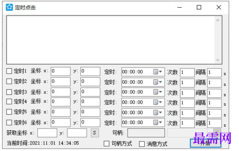Open the 定时6 time picker dropdown arrow
Image resolution: width=239 pixels, height=151 pixels.
click(x=160, y=122)
